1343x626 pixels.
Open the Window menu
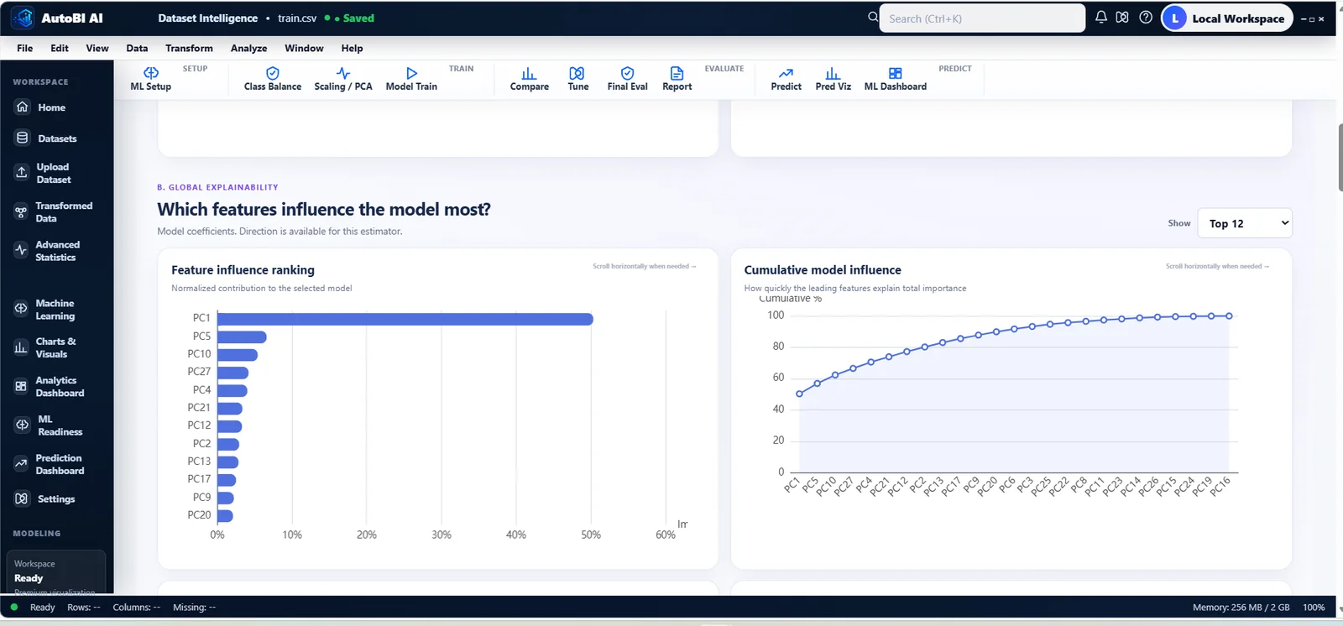click(x=304, y=49)
